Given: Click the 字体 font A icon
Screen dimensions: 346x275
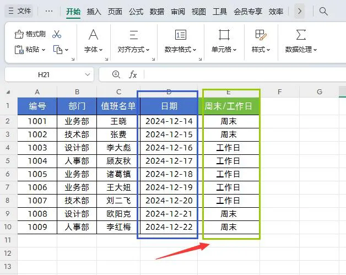Looking at the screenshot, I should point(93,35).
